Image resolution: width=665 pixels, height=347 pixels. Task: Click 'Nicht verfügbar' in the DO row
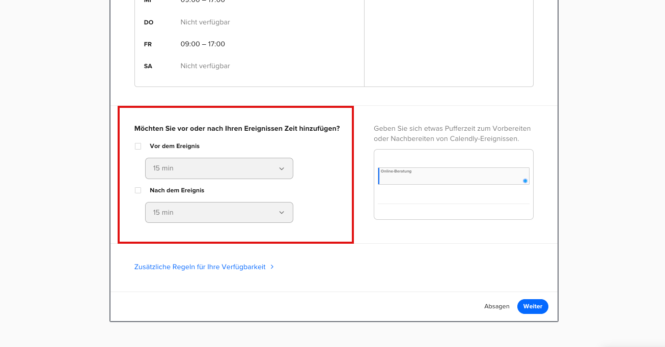coord(205,22)
